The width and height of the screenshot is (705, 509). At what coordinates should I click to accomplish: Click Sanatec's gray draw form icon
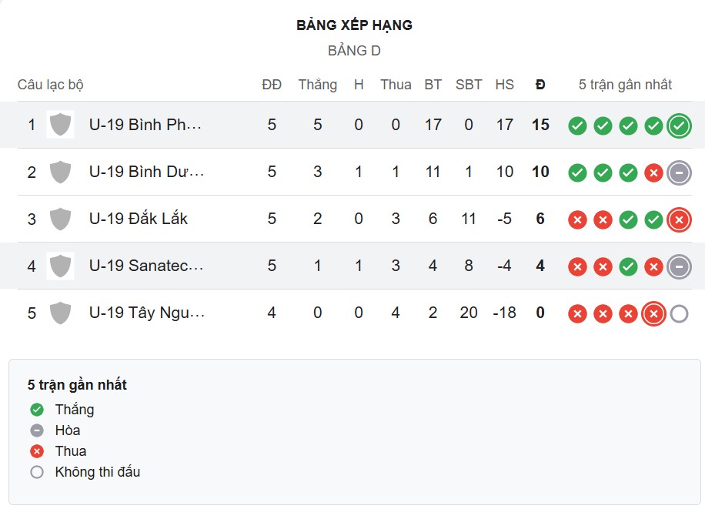click(x=678, y=266)
